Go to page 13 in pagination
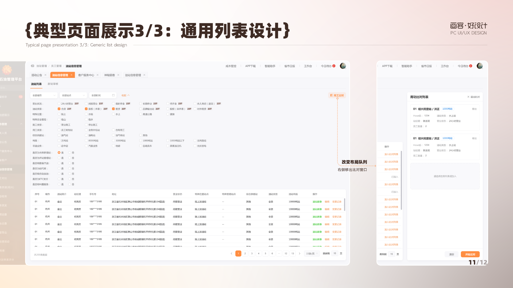 293,254
